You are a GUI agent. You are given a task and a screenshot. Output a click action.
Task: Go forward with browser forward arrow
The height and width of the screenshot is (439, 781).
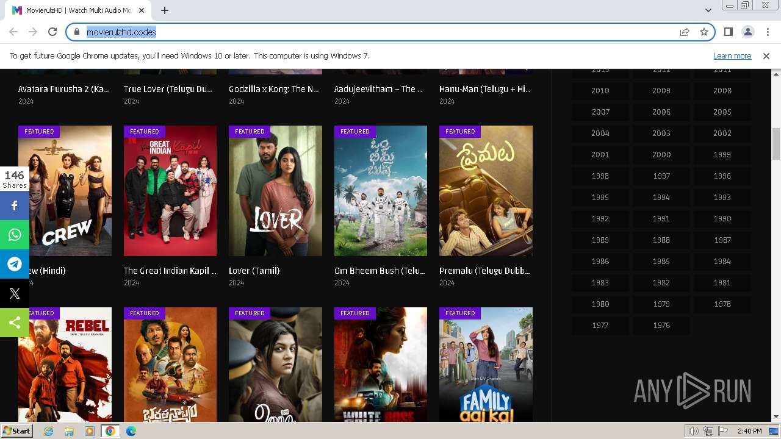33,32
